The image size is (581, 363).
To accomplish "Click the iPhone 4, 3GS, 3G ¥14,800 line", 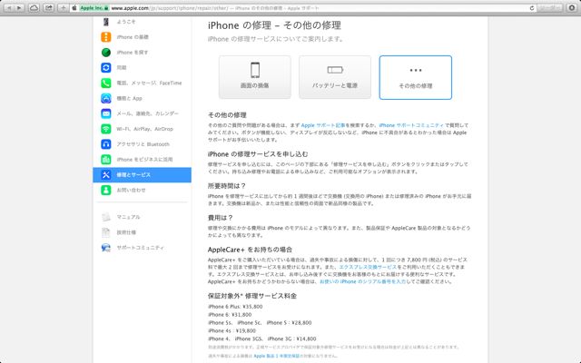I will (262, 338).
